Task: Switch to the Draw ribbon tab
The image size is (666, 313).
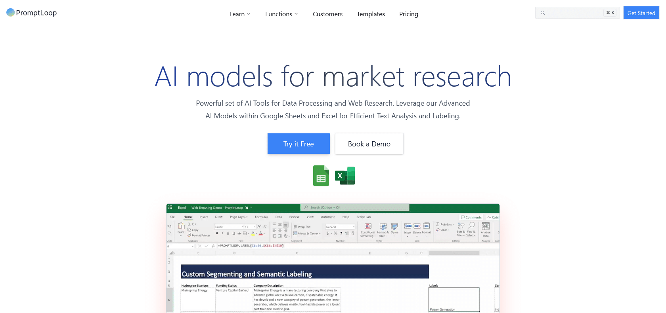Action: (219, 217)
